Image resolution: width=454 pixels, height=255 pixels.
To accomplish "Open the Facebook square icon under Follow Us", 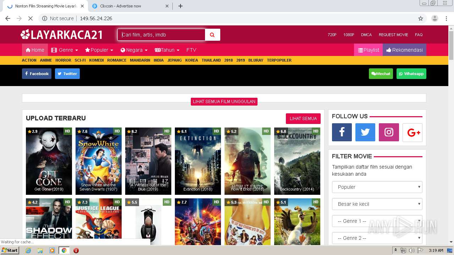I will (342, 132).
